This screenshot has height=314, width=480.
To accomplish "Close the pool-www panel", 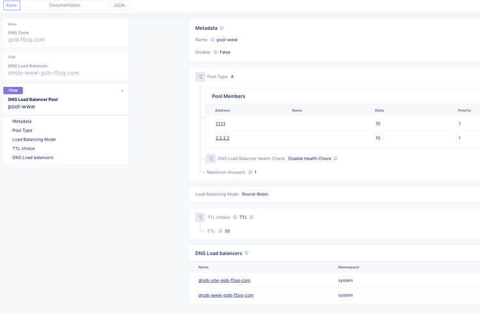I will coord(122,91).
